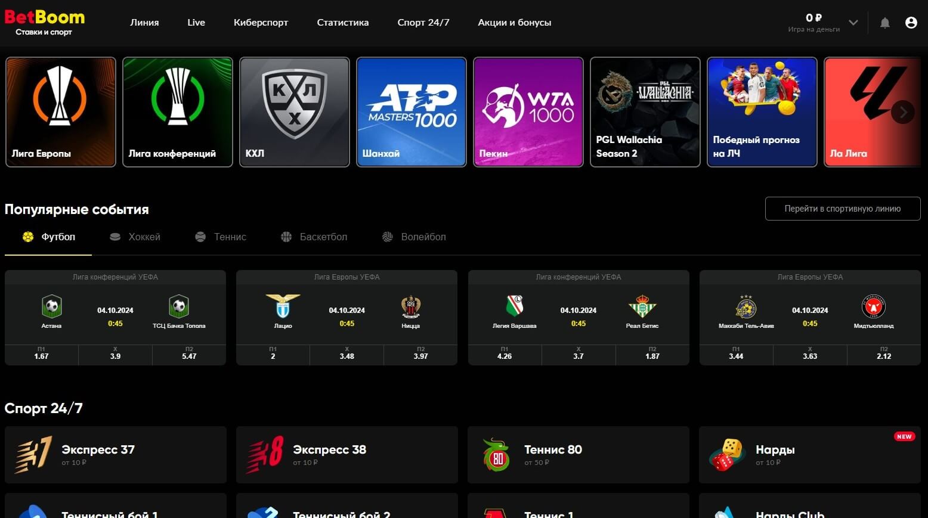Viewport: 928px width, 518px height.
Task: Advance the tournament carousel with arrow
Action: point(902,112)
